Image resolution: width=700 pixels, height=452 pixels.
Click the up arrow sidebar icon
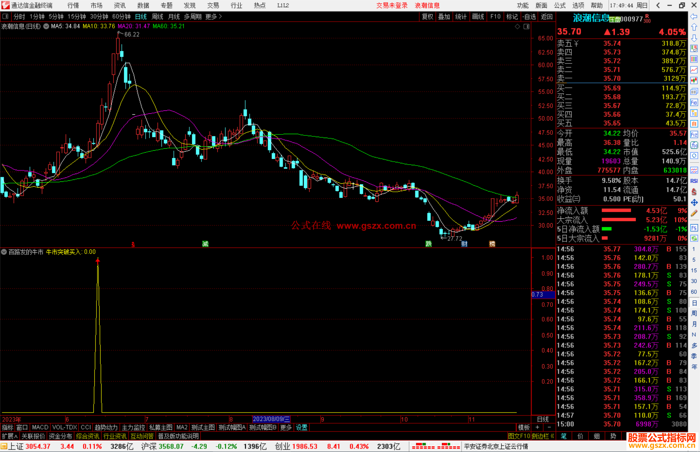coord(694,27)
